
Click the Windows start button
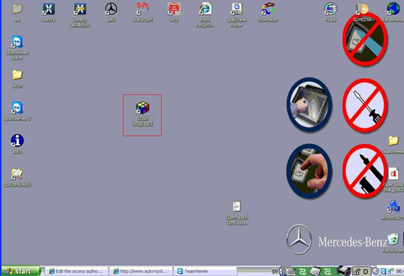pyautogui.click(x=21, y=271)
